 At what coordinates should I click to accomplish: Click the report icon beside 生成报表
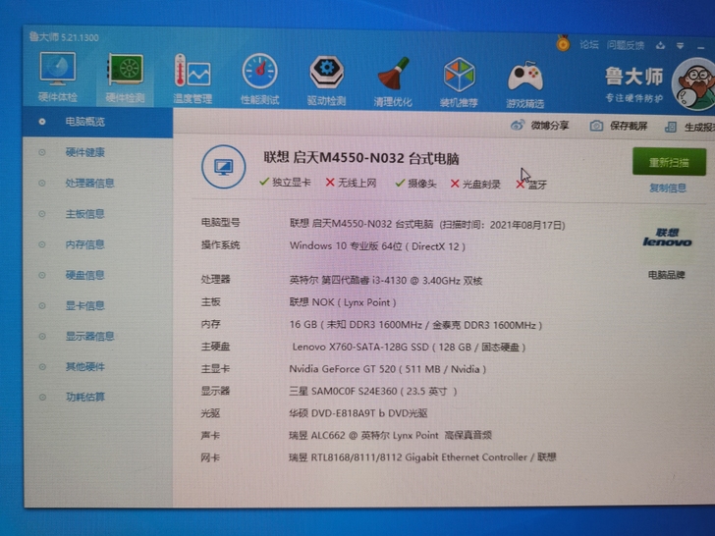[671, 127]
